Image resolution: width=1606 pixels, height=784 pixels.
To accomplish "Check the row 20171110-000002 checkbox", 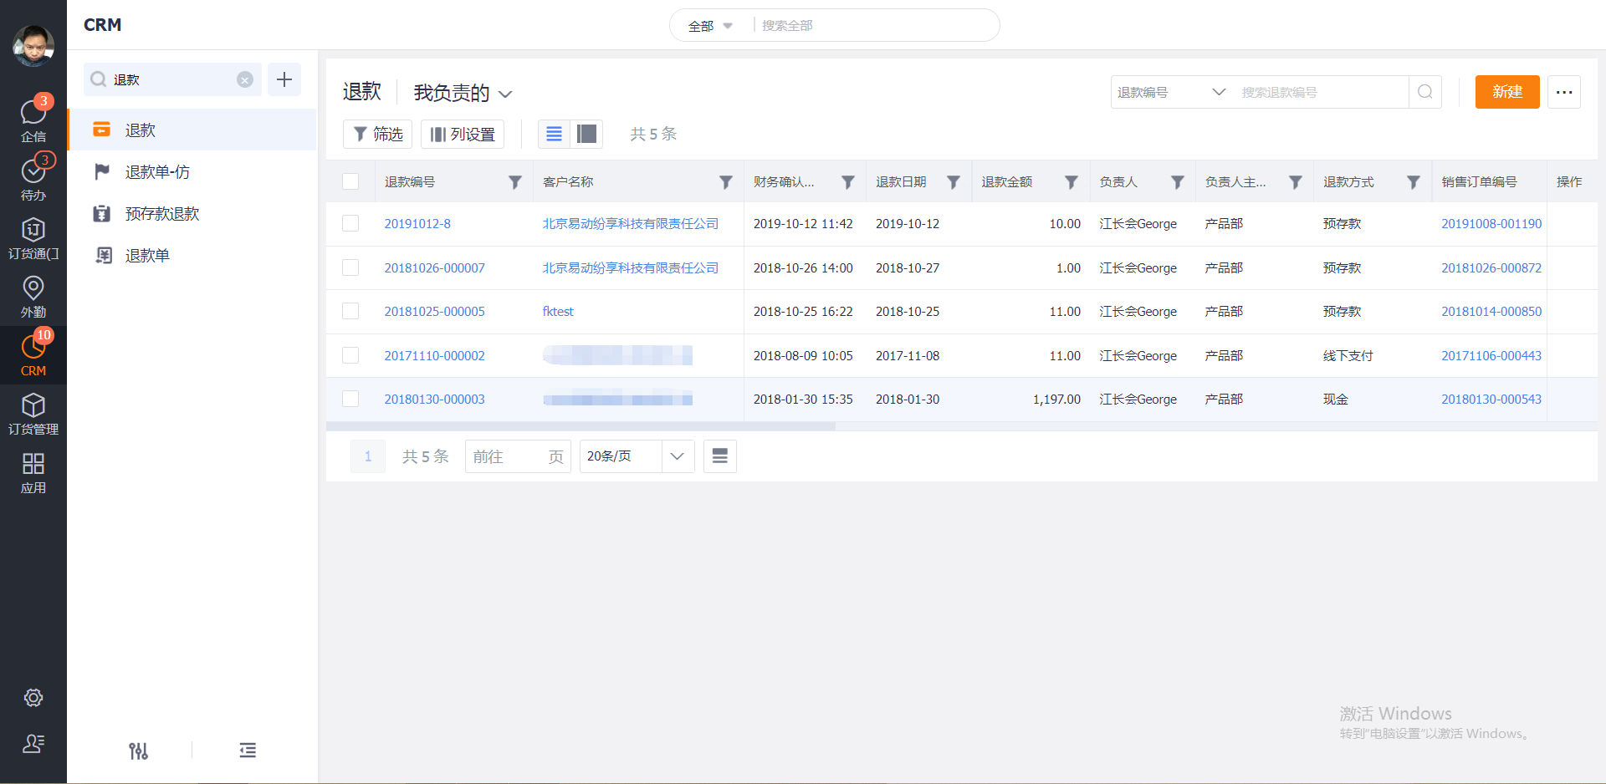I will (x=350, y=355).
